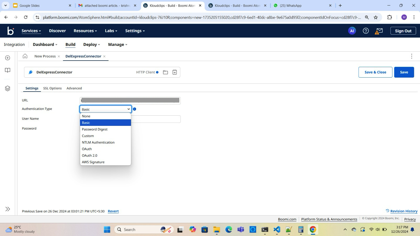420x236 pixels.
Task: Expand the Deploy dropdown
Action: [x=91, y=44]
